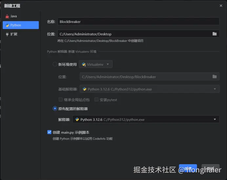Viewport: 227px width, 180px height.
Task: Browse folder for virtualenv location
Action: [x=215, y=77]
